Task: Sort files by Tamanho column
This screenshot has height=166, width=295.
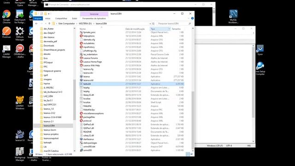Action: pyautogui.click(x=176, y=29)
